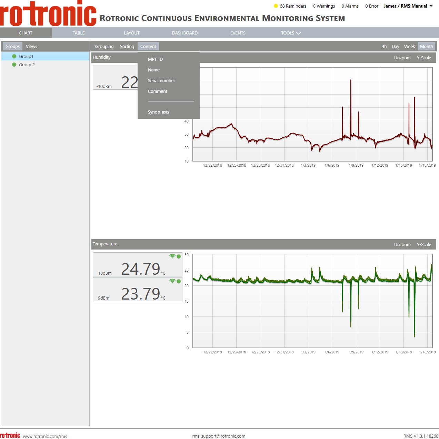Click the wifi signal icon on 24.79 tile
The height and width of the screenshot is (439, 439).
(x=172, y=256)
